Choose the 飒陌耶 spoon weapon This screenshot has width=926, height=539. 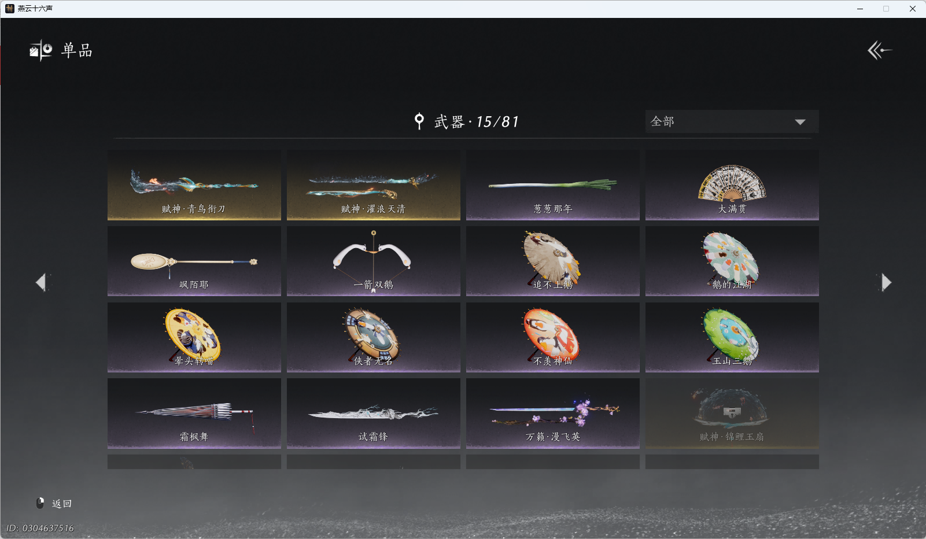194,261
